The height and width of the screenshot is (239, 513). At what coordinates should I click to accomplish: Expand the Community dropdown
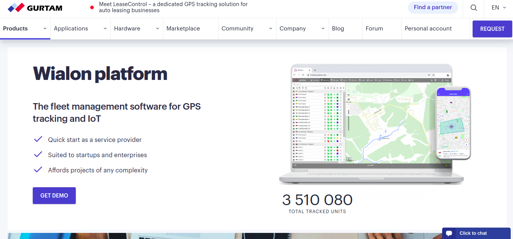pos(247,29)
